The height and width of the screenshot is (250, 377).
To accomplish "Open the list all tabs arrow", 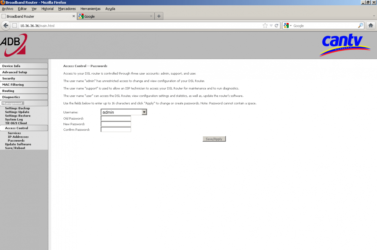I will coord(374,16).
